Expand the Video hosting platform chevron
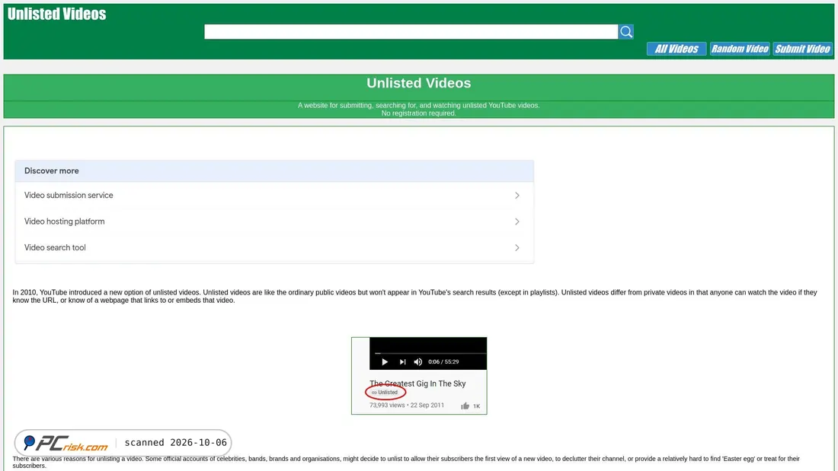838x471 pixels. 517,221
